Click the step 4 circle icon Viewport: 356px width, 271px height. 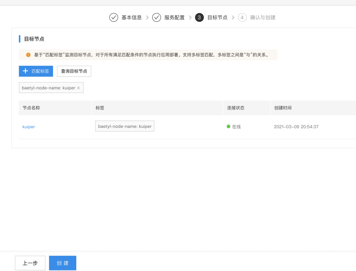[242, 17]
